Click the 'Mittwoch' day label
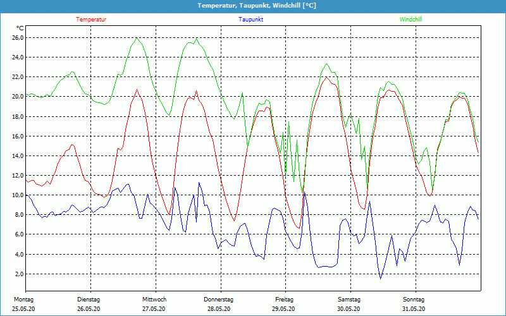Screen dimensions: 506x316 [x=154, y=300]
